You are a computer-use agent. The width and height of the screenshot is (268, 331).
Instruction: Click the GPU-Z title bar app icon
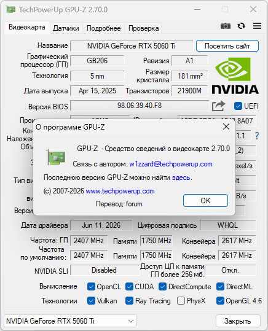[x=11, y=9]
